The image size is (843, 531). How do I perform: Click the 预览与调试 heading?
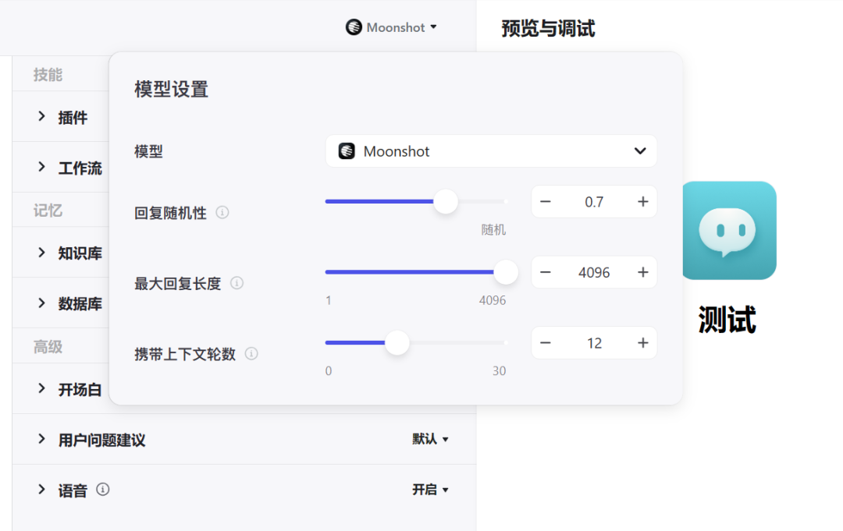coord(548,28)
